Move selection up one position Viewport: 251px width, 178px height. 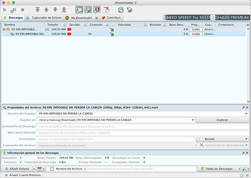coord(46,9)
